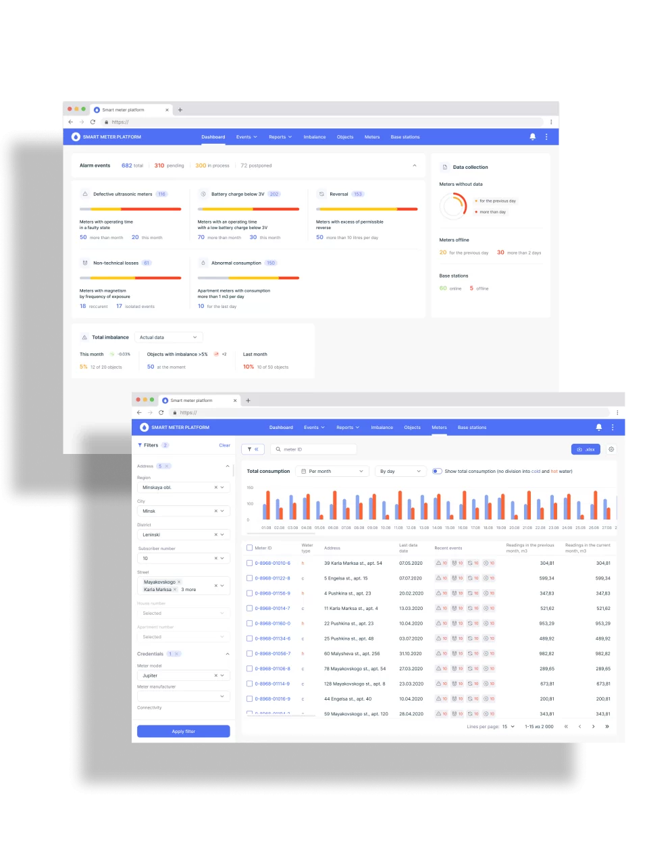Viewport: 649px width, 862px height.
Task: Click the Clear filters link
Action: point(224,445)
